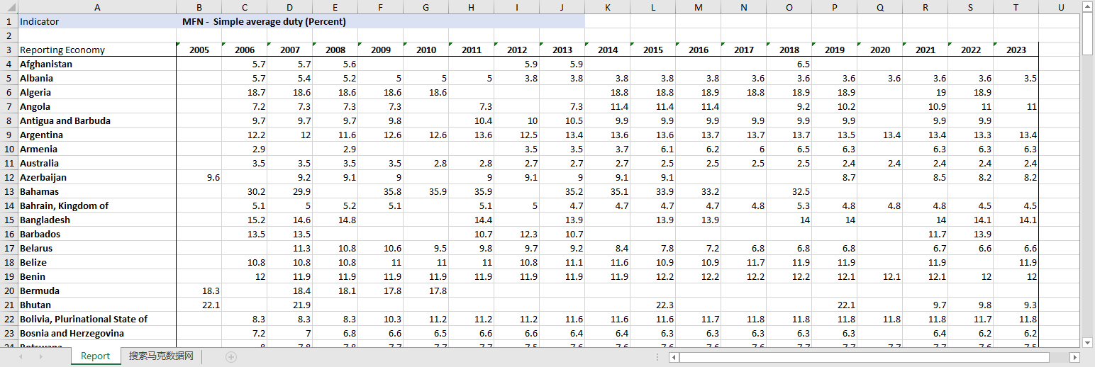Switch to the 搜索马克数据网 sheet tab
Image resolution: width=1095 pixels, height=367 pixels.
pos(161,356)
